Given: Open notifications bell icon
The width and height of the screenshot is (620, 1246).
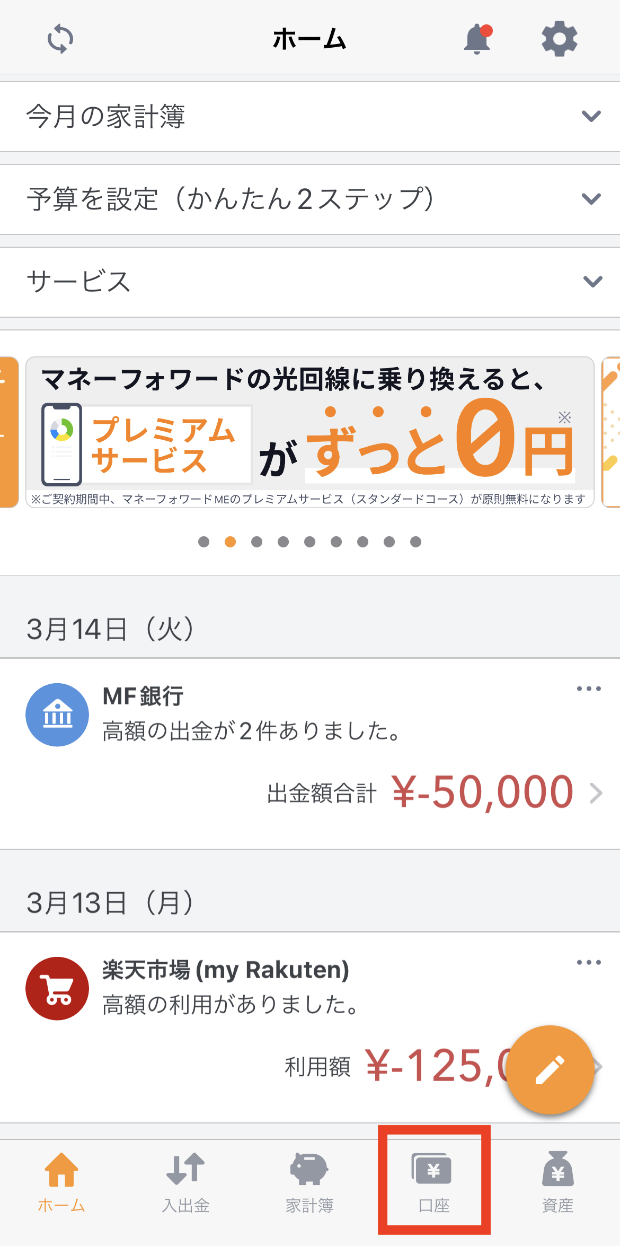Looking at the screenshot, I should 478,39.
